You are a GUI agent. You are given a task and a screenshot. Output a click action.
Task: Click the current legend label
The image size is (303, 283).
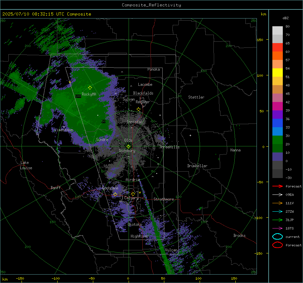point(293,237)
